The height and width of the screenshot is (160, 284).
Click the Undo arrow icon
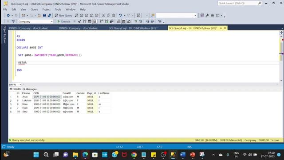(120, 16)
